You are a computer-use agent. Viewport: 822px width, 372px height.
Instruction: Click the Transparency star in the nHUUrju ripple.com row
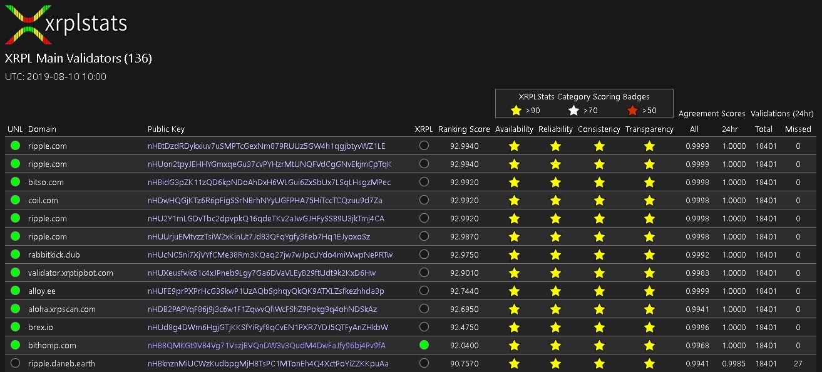pos(649,237)
